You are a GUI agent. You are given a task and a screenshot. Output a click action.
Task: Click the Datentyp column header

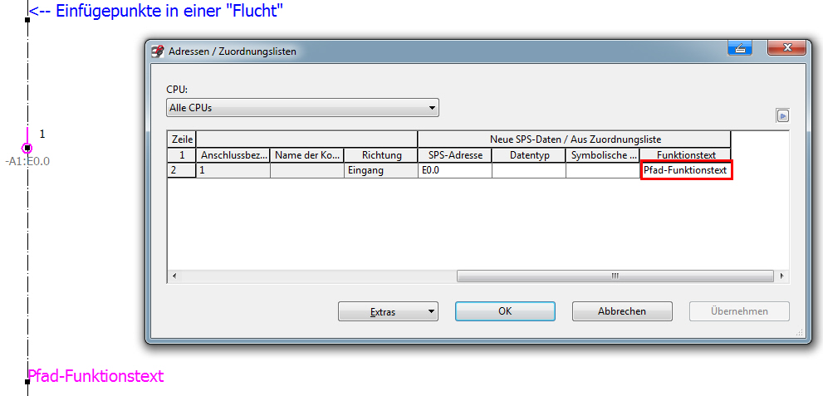click(x=528, y=155)
